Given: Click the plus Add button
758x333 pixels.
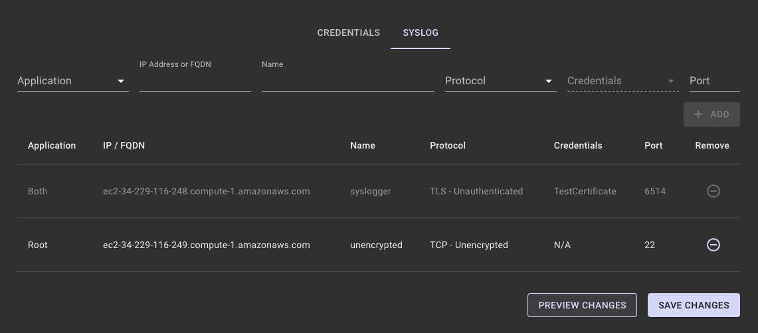Looking at the screenshot, I should pos(711,114).
